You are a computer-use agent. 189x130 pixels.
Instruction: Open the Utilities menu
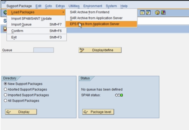74,6
